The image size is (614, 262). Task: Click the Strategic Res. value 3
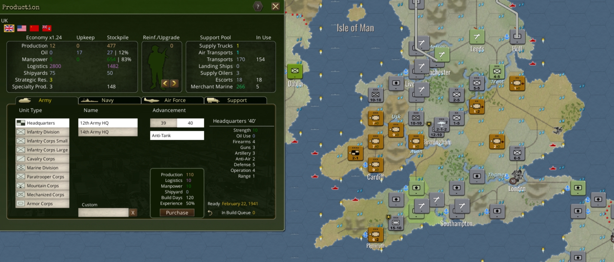pyautogui.click(x=51, y=80)
